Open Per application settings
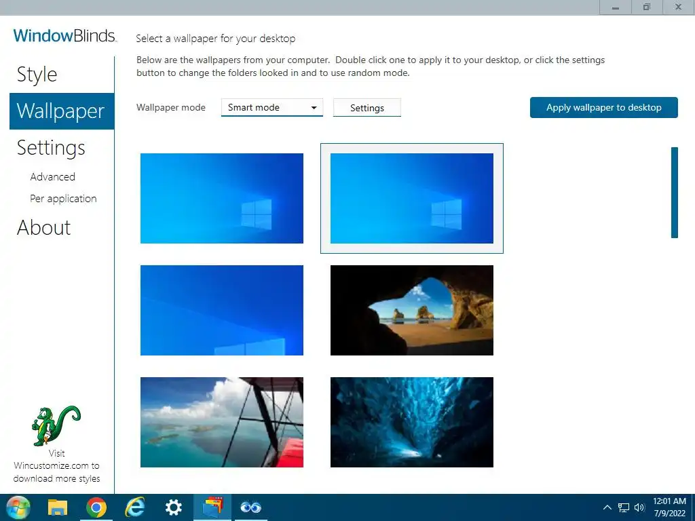695x521 pixels. click(63, 199)
